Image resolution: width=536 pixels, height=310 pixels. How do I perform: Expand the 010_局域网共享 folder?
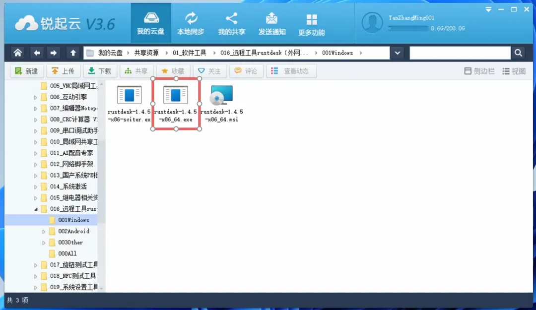click(36, 142)
